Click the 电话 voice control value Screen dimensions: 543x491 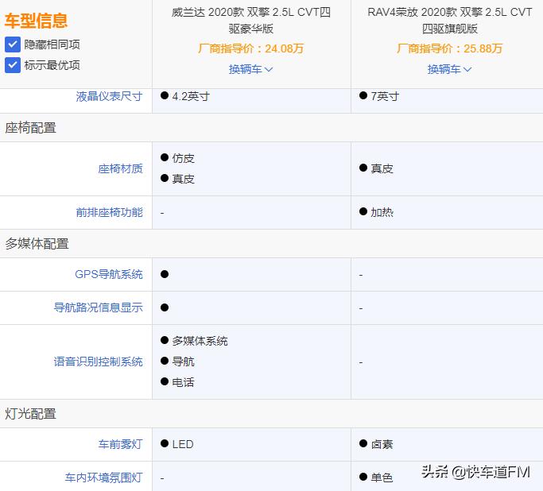[x=183, y=382]
